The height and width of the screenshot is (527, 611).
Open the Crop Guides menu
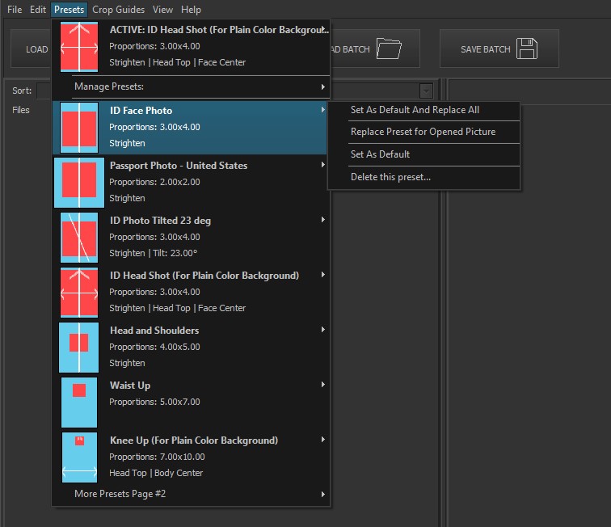click(118, 10)
